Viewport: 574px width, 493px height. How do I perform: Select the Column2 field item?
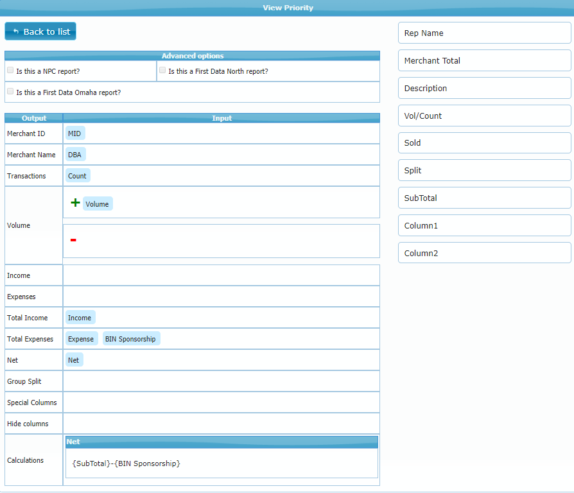click(484, 254)
